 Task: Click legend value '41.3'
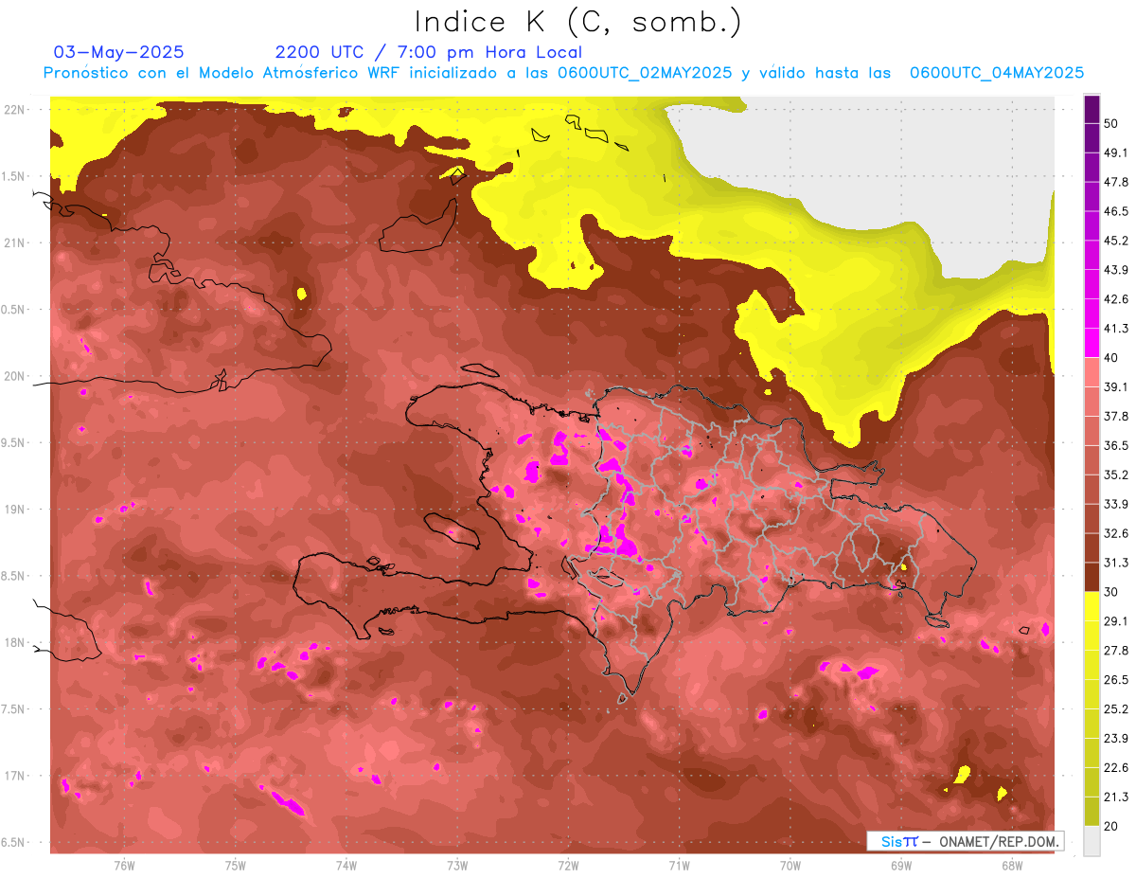(x=1116, y=329)
